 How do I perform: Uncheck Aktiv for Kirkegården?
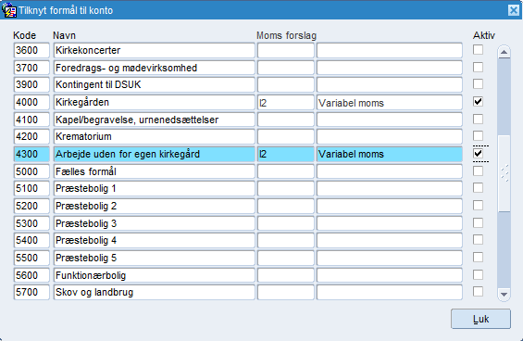click(478, 102)
